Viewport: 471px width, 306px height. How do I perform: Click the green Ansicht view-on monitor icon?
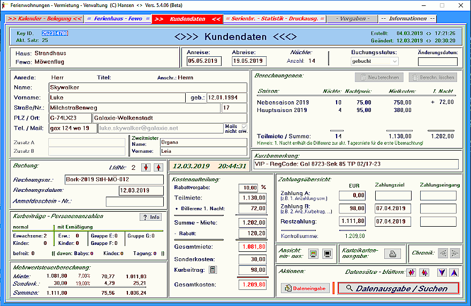[314, 253]
